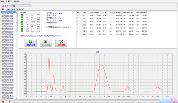Select the C2H4 row in the peak table
The width and height of the screenshot is (178, 103).
(112, 28)
